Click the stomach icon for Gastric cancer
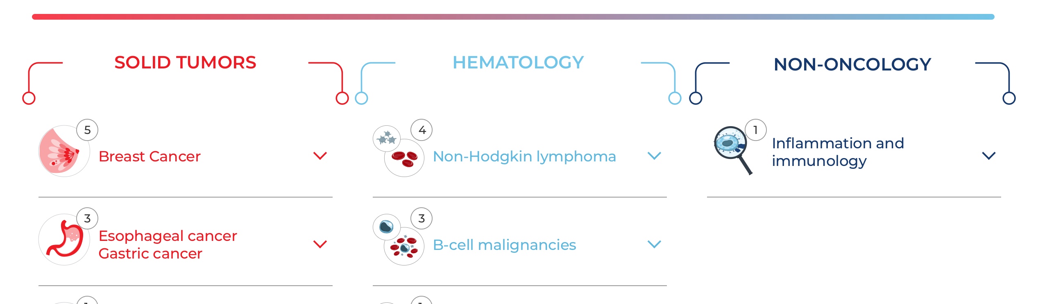This screenshot has width=1038, height=304. pos(64,240)
